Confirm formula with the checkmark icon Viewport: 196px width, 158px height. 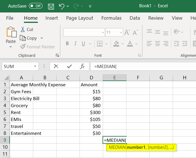[x=69, y=66]
